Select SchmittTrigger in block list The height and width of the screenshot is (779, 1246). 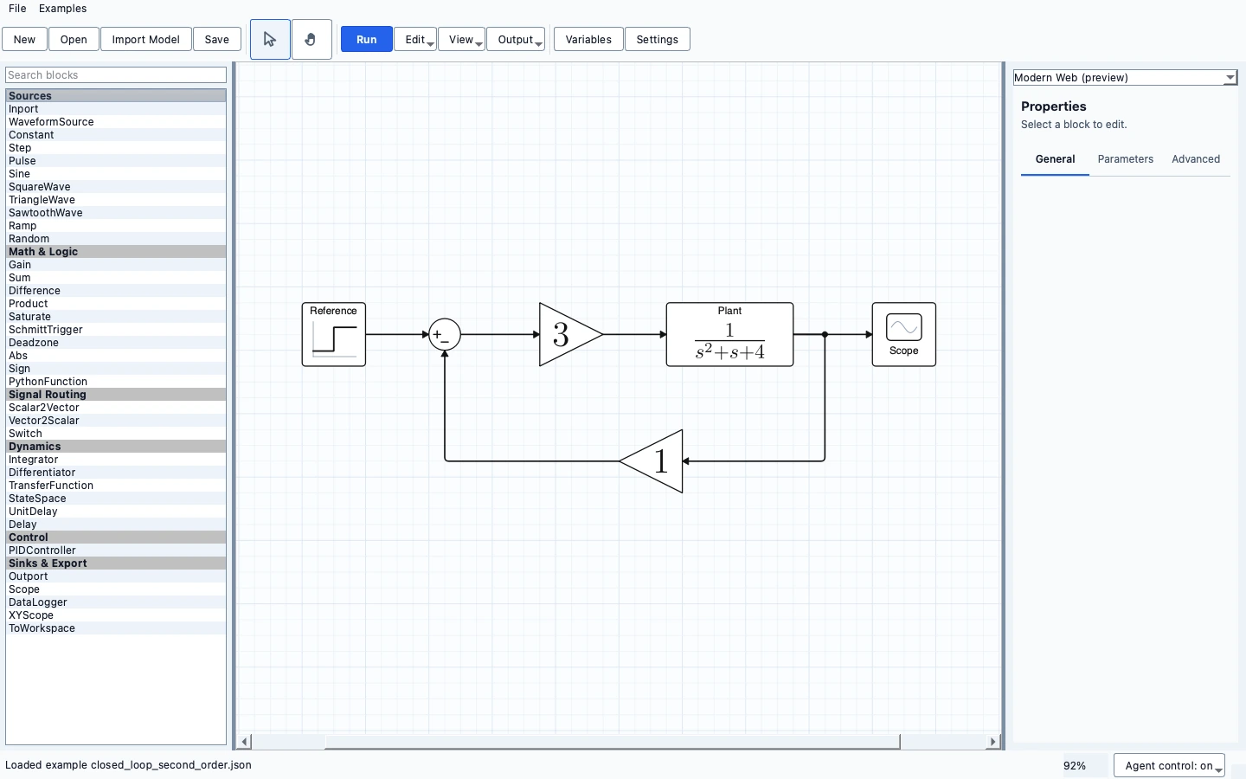(116, 330)
